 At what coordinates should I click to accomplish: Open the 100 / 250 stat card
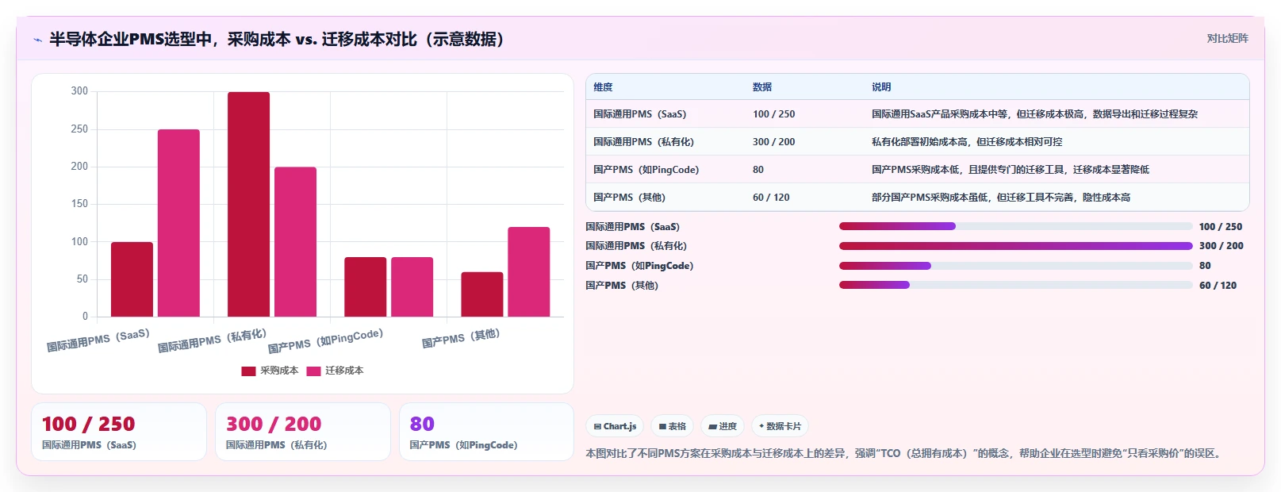[119, 432]
